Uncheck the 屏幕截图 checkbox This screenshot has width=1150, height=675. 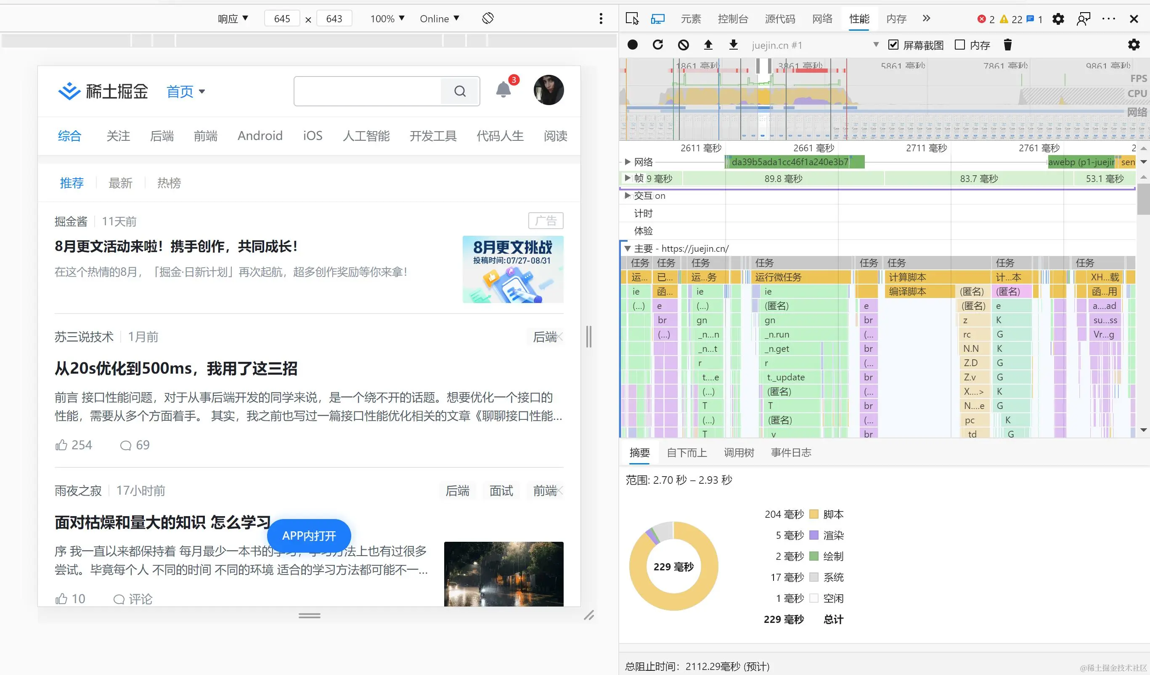click(x=893, y=45)
